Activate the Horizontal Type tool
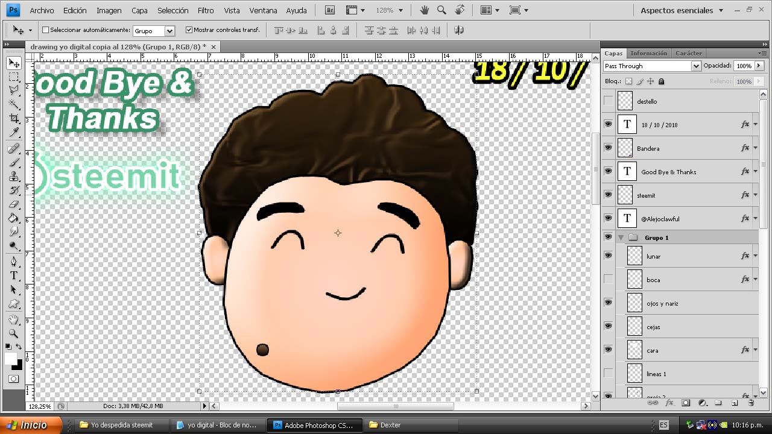This screenshot has height=434, width=772. coord(14,276)
